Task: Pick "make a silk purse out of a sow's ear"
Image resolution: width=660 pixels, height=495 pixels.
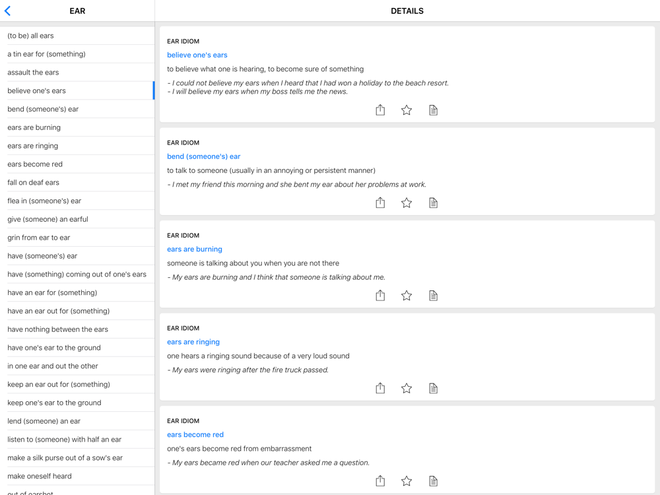Action: coord(65,457)
